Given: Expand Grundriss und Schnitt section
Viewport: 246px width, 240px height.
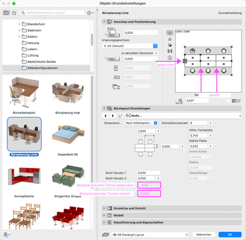Looking at the screenshot, I should 104,208.
